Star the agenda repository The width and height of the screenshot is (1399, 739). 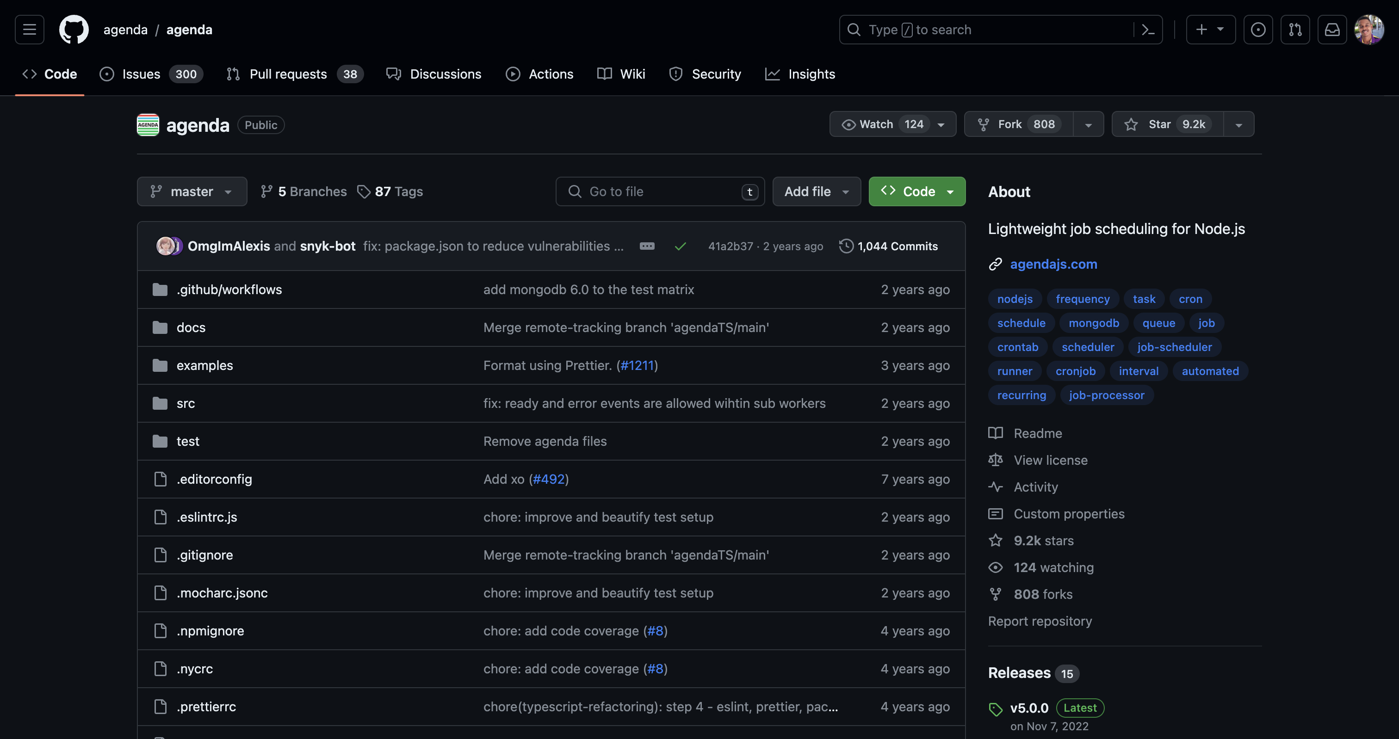pyautogui.click(x=1168, y=124)
